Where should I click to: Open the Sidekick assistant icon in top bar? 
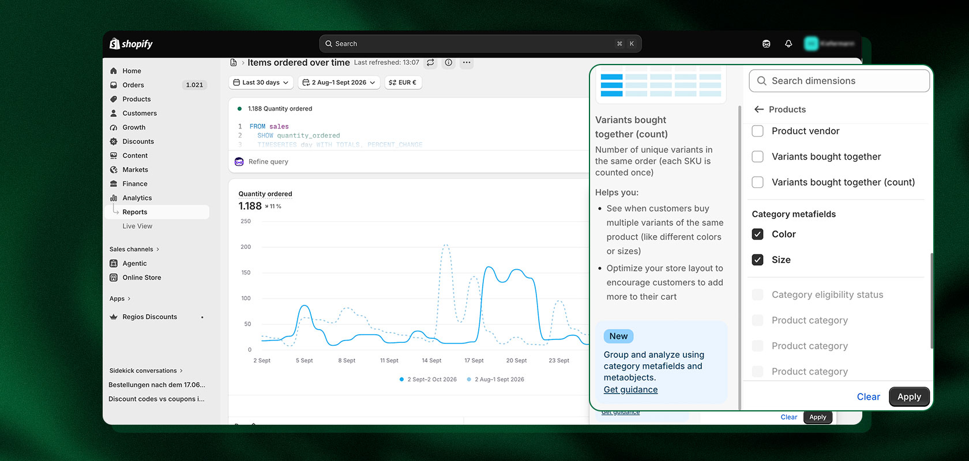pyautogui.click(x=766, y=44)
